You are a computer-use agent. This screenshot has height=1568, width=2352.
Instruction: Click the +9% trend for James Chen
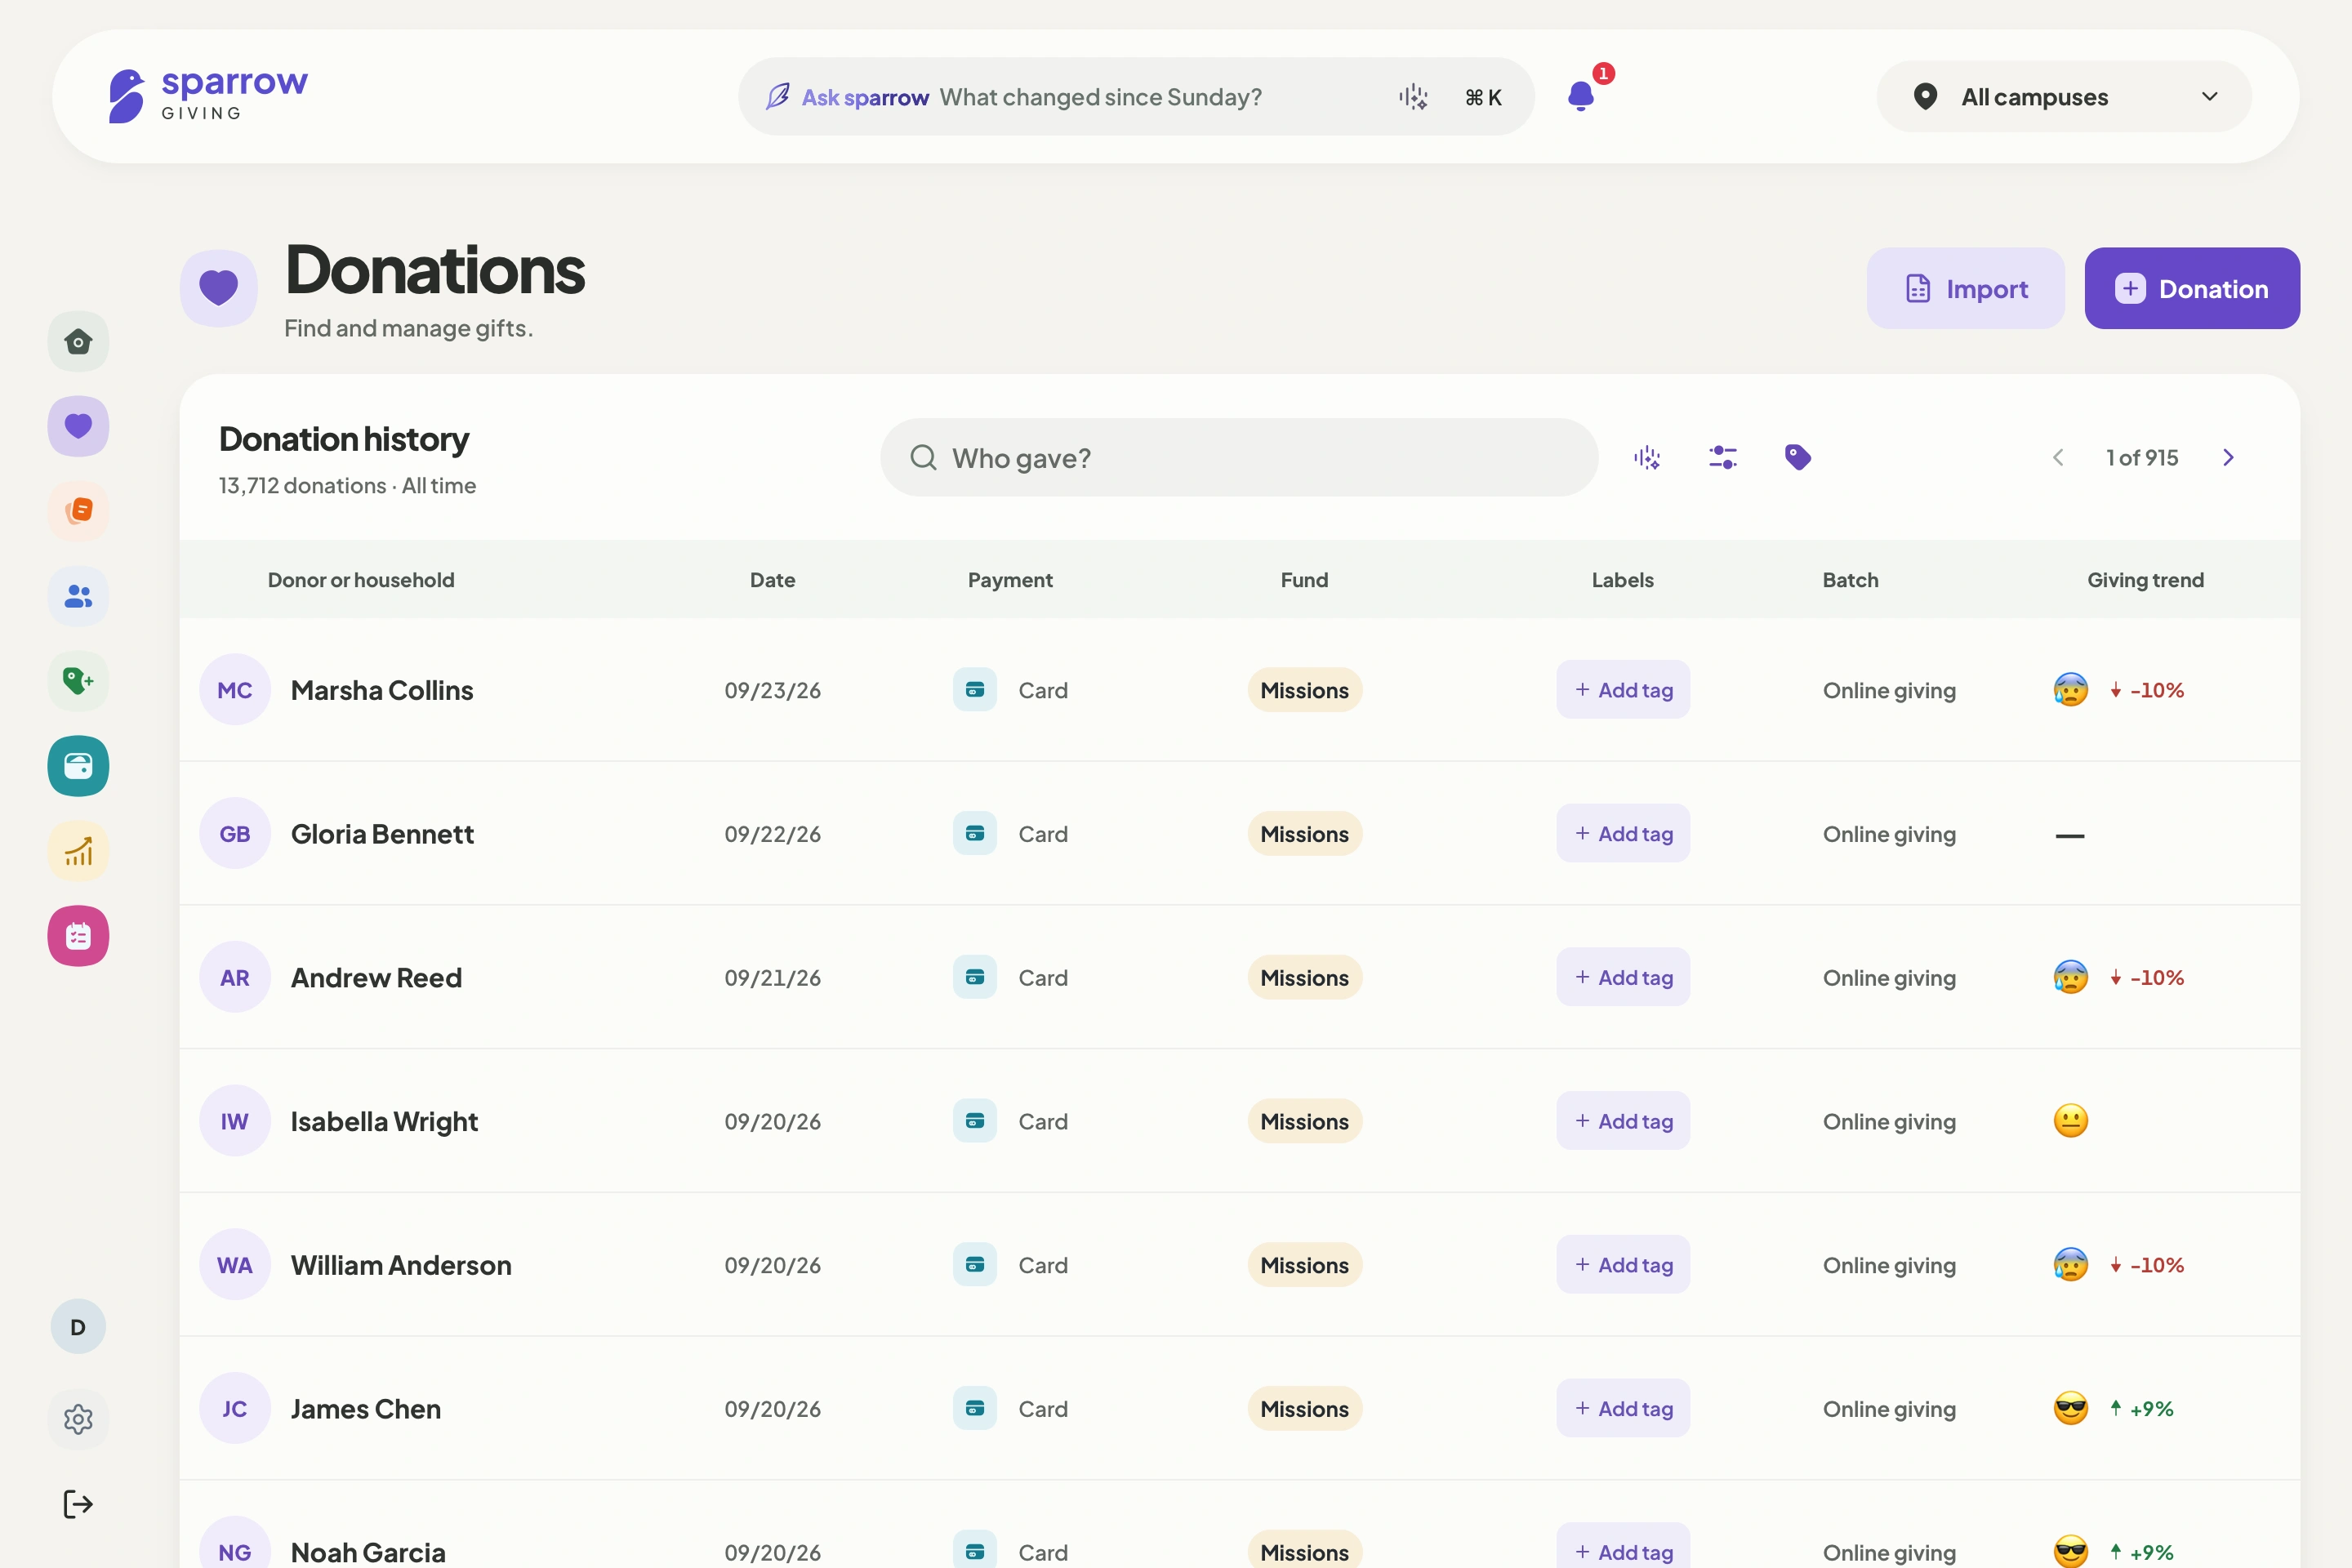pyautogui.click(x=2141, y=1409)
